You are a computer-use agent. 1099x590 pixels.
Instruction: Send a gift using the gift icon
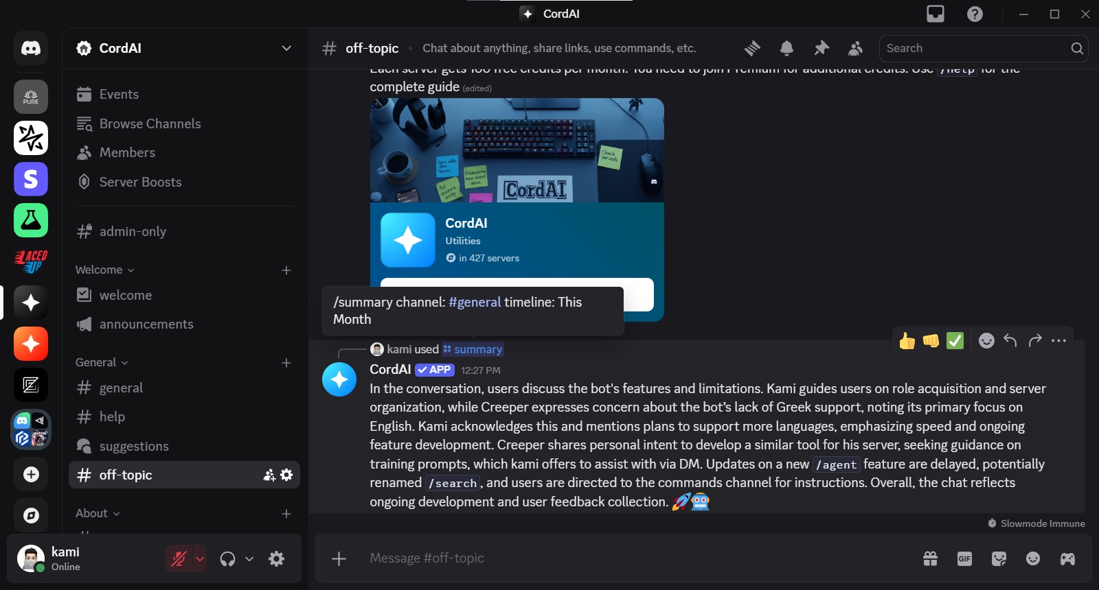(x=930, y=558)
